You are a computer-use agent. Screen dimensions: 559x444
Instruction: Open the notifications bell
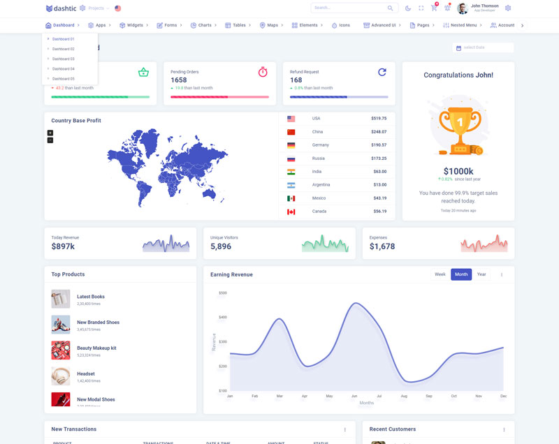pos(447,8)
